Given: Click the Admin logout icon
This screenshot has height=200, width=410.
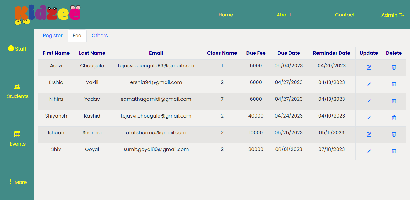Looking at the screenshot, I should (401, 15).
